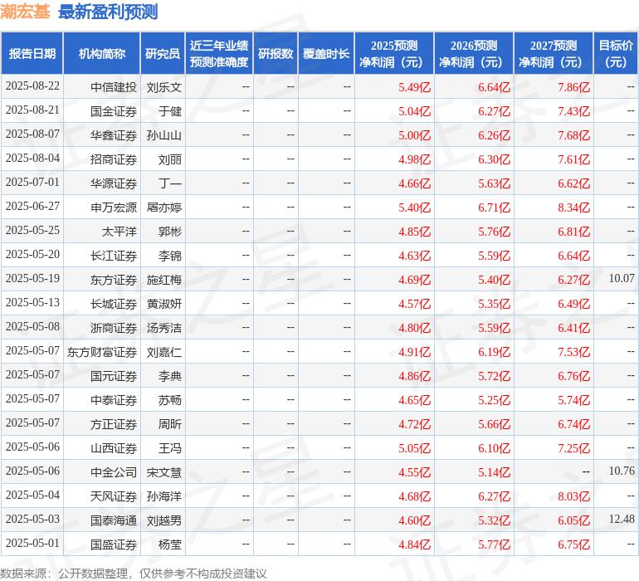Click the 潮宏基 stock name in title
639x581 pixels.
(x=25, y=12)
